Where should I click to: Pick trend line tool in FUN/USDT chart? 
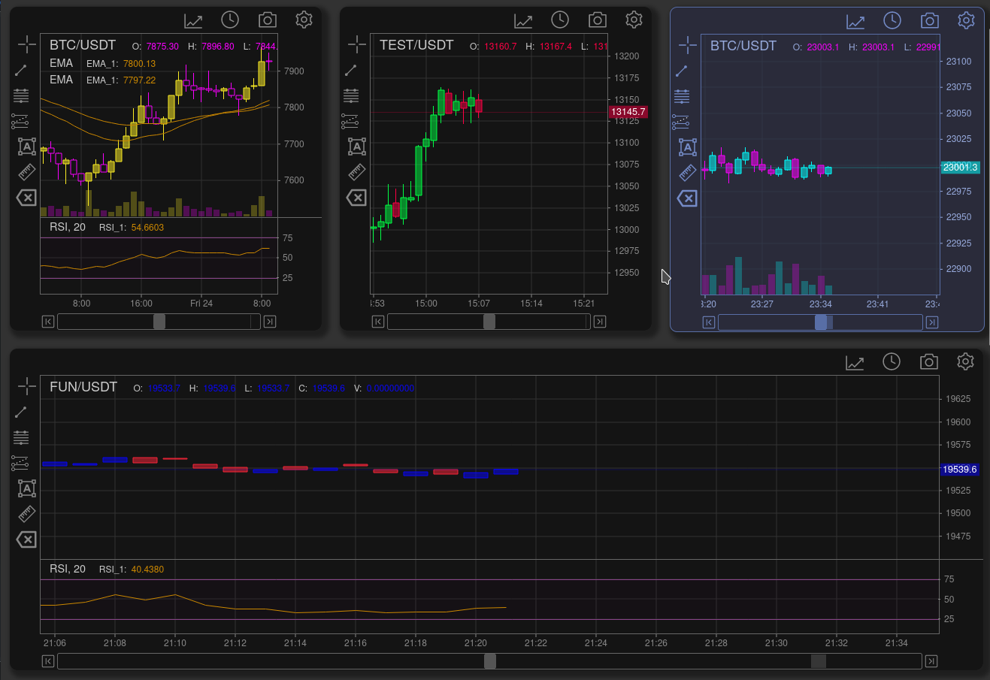(x=20, y=413)
